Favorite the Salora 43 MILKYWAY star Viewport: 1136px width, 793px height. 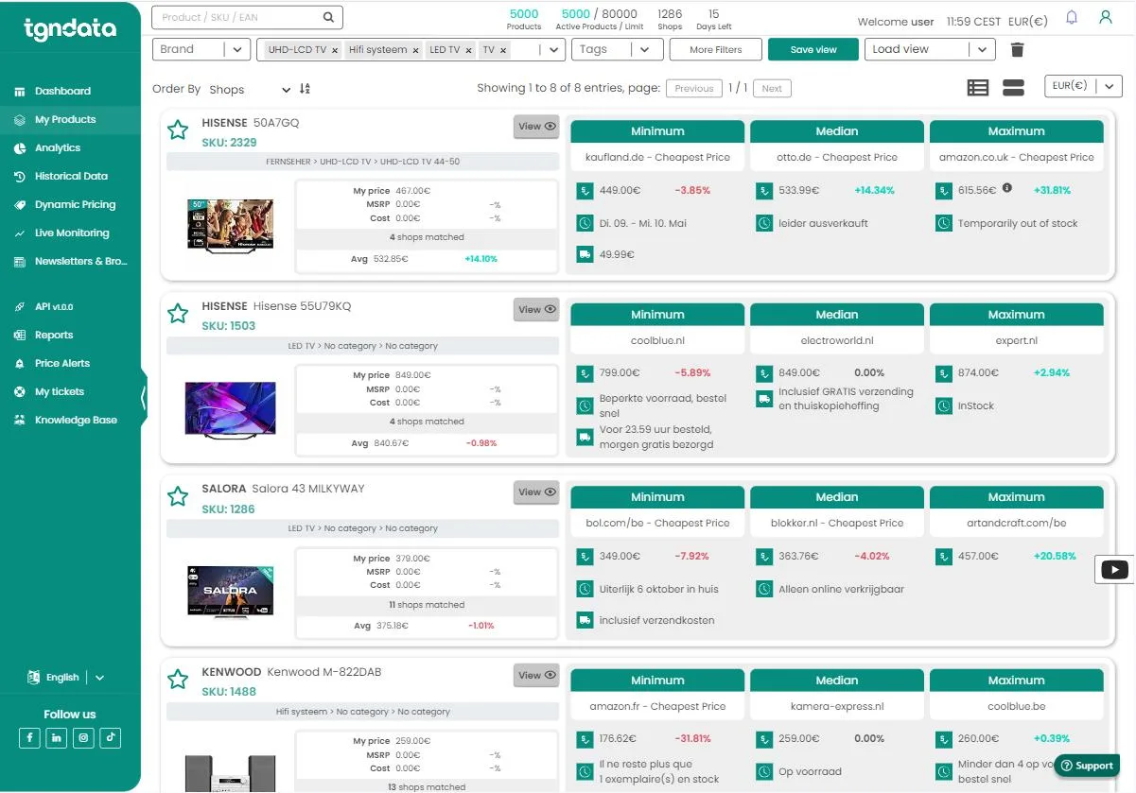coord(178,496)
